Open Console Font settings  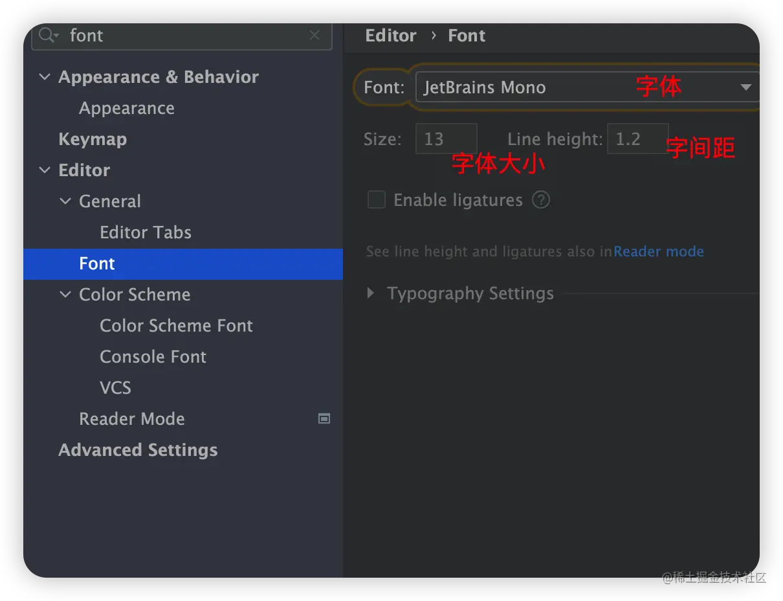pos(153,357)
